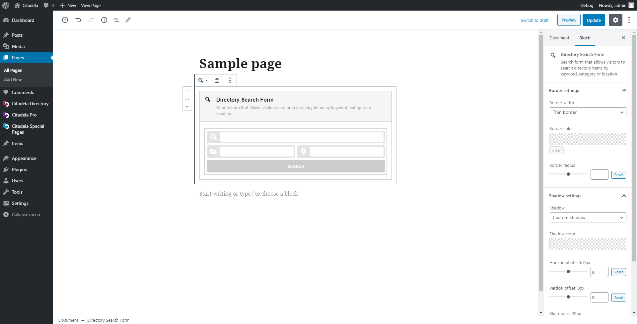Move block up with arrow

pos(187,91)
